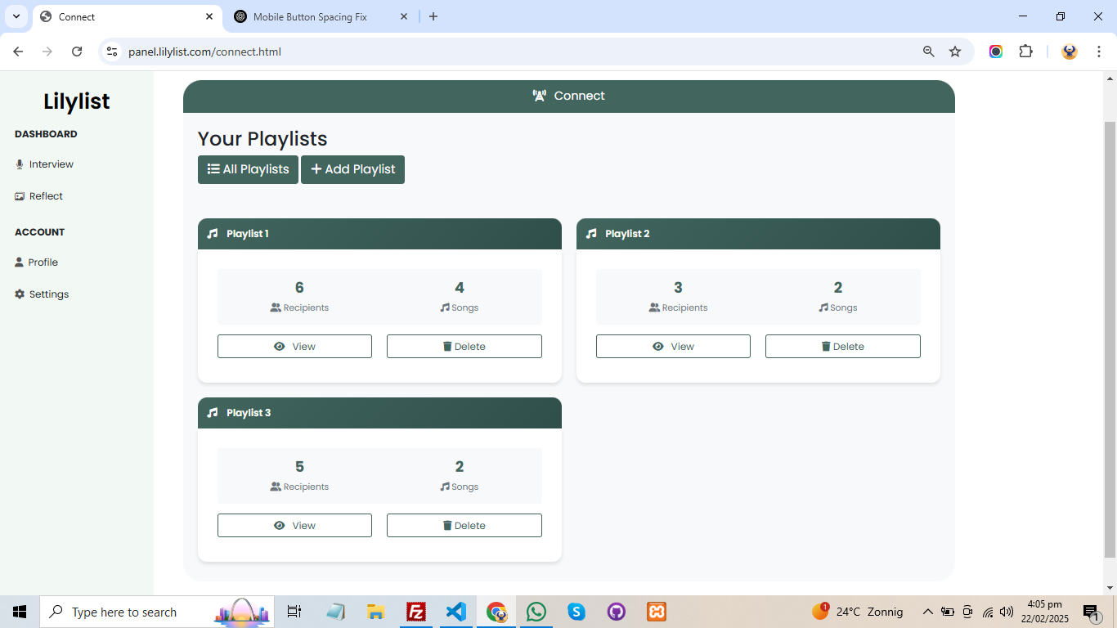The height and width of the screenshot is (628, 1117).
Task: View Playlist 2 details
Action: [673, 347]
